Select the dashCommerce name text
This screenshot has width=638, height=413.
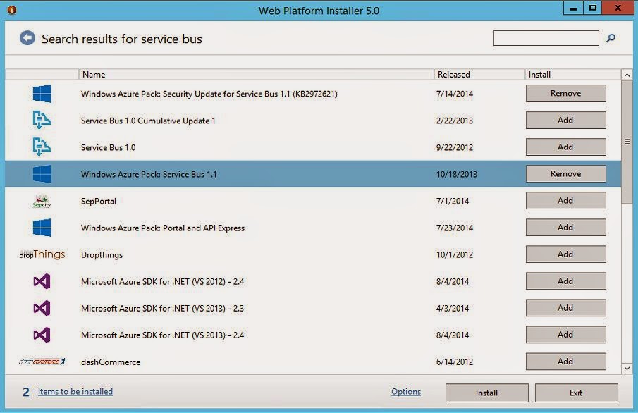(x=111, y=362)
